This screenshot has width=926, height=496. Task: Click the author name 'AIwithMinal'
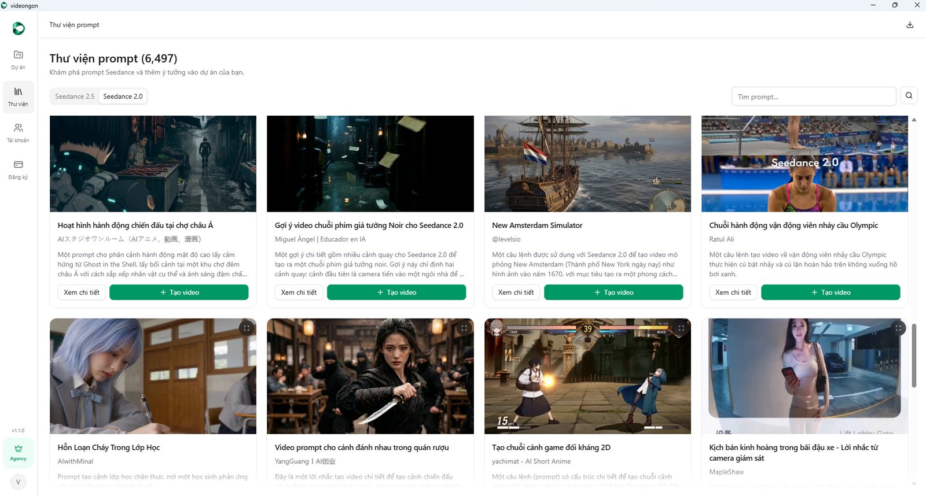pyautogui.click(x=75, y=461)
